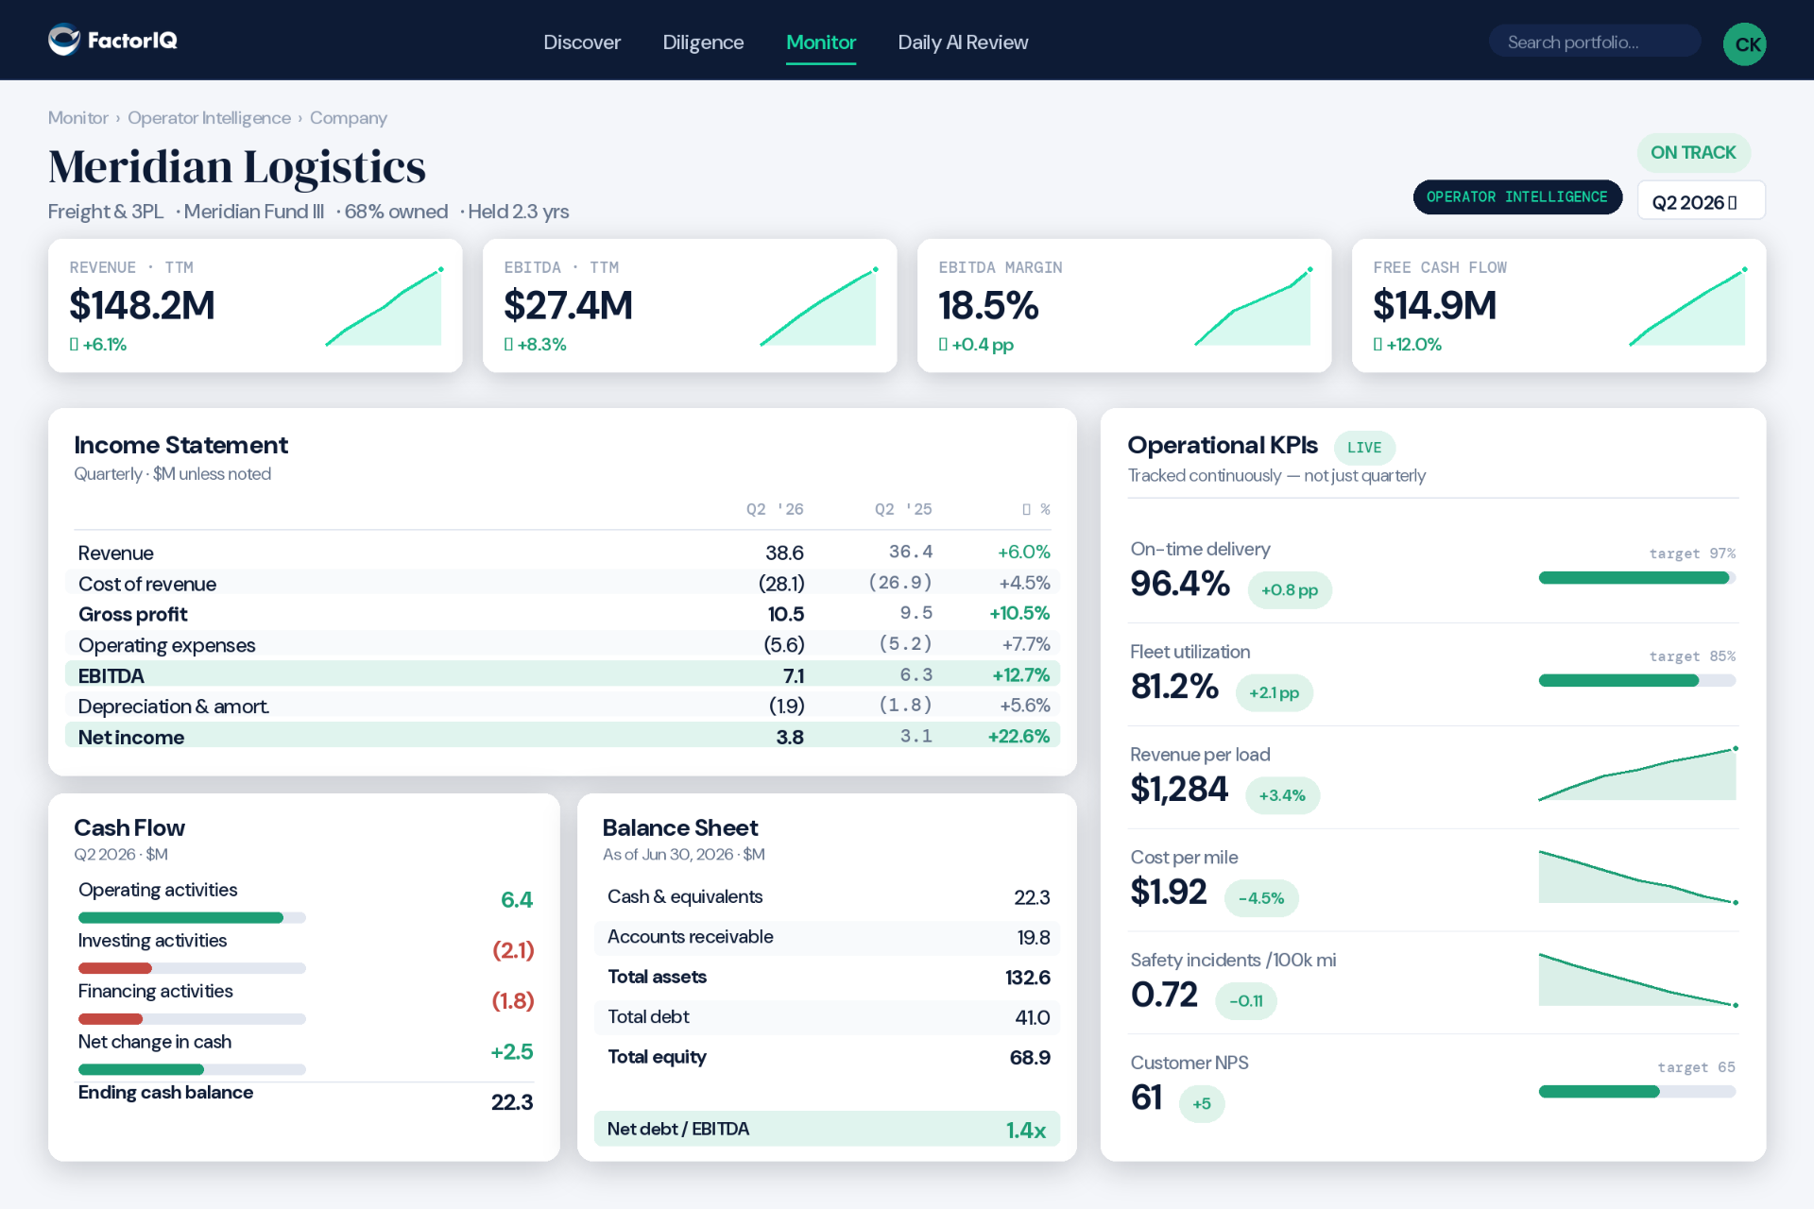Open the Cost per mile trend chart
Screen dimensions: 1814x1209
pos(1638,877)
